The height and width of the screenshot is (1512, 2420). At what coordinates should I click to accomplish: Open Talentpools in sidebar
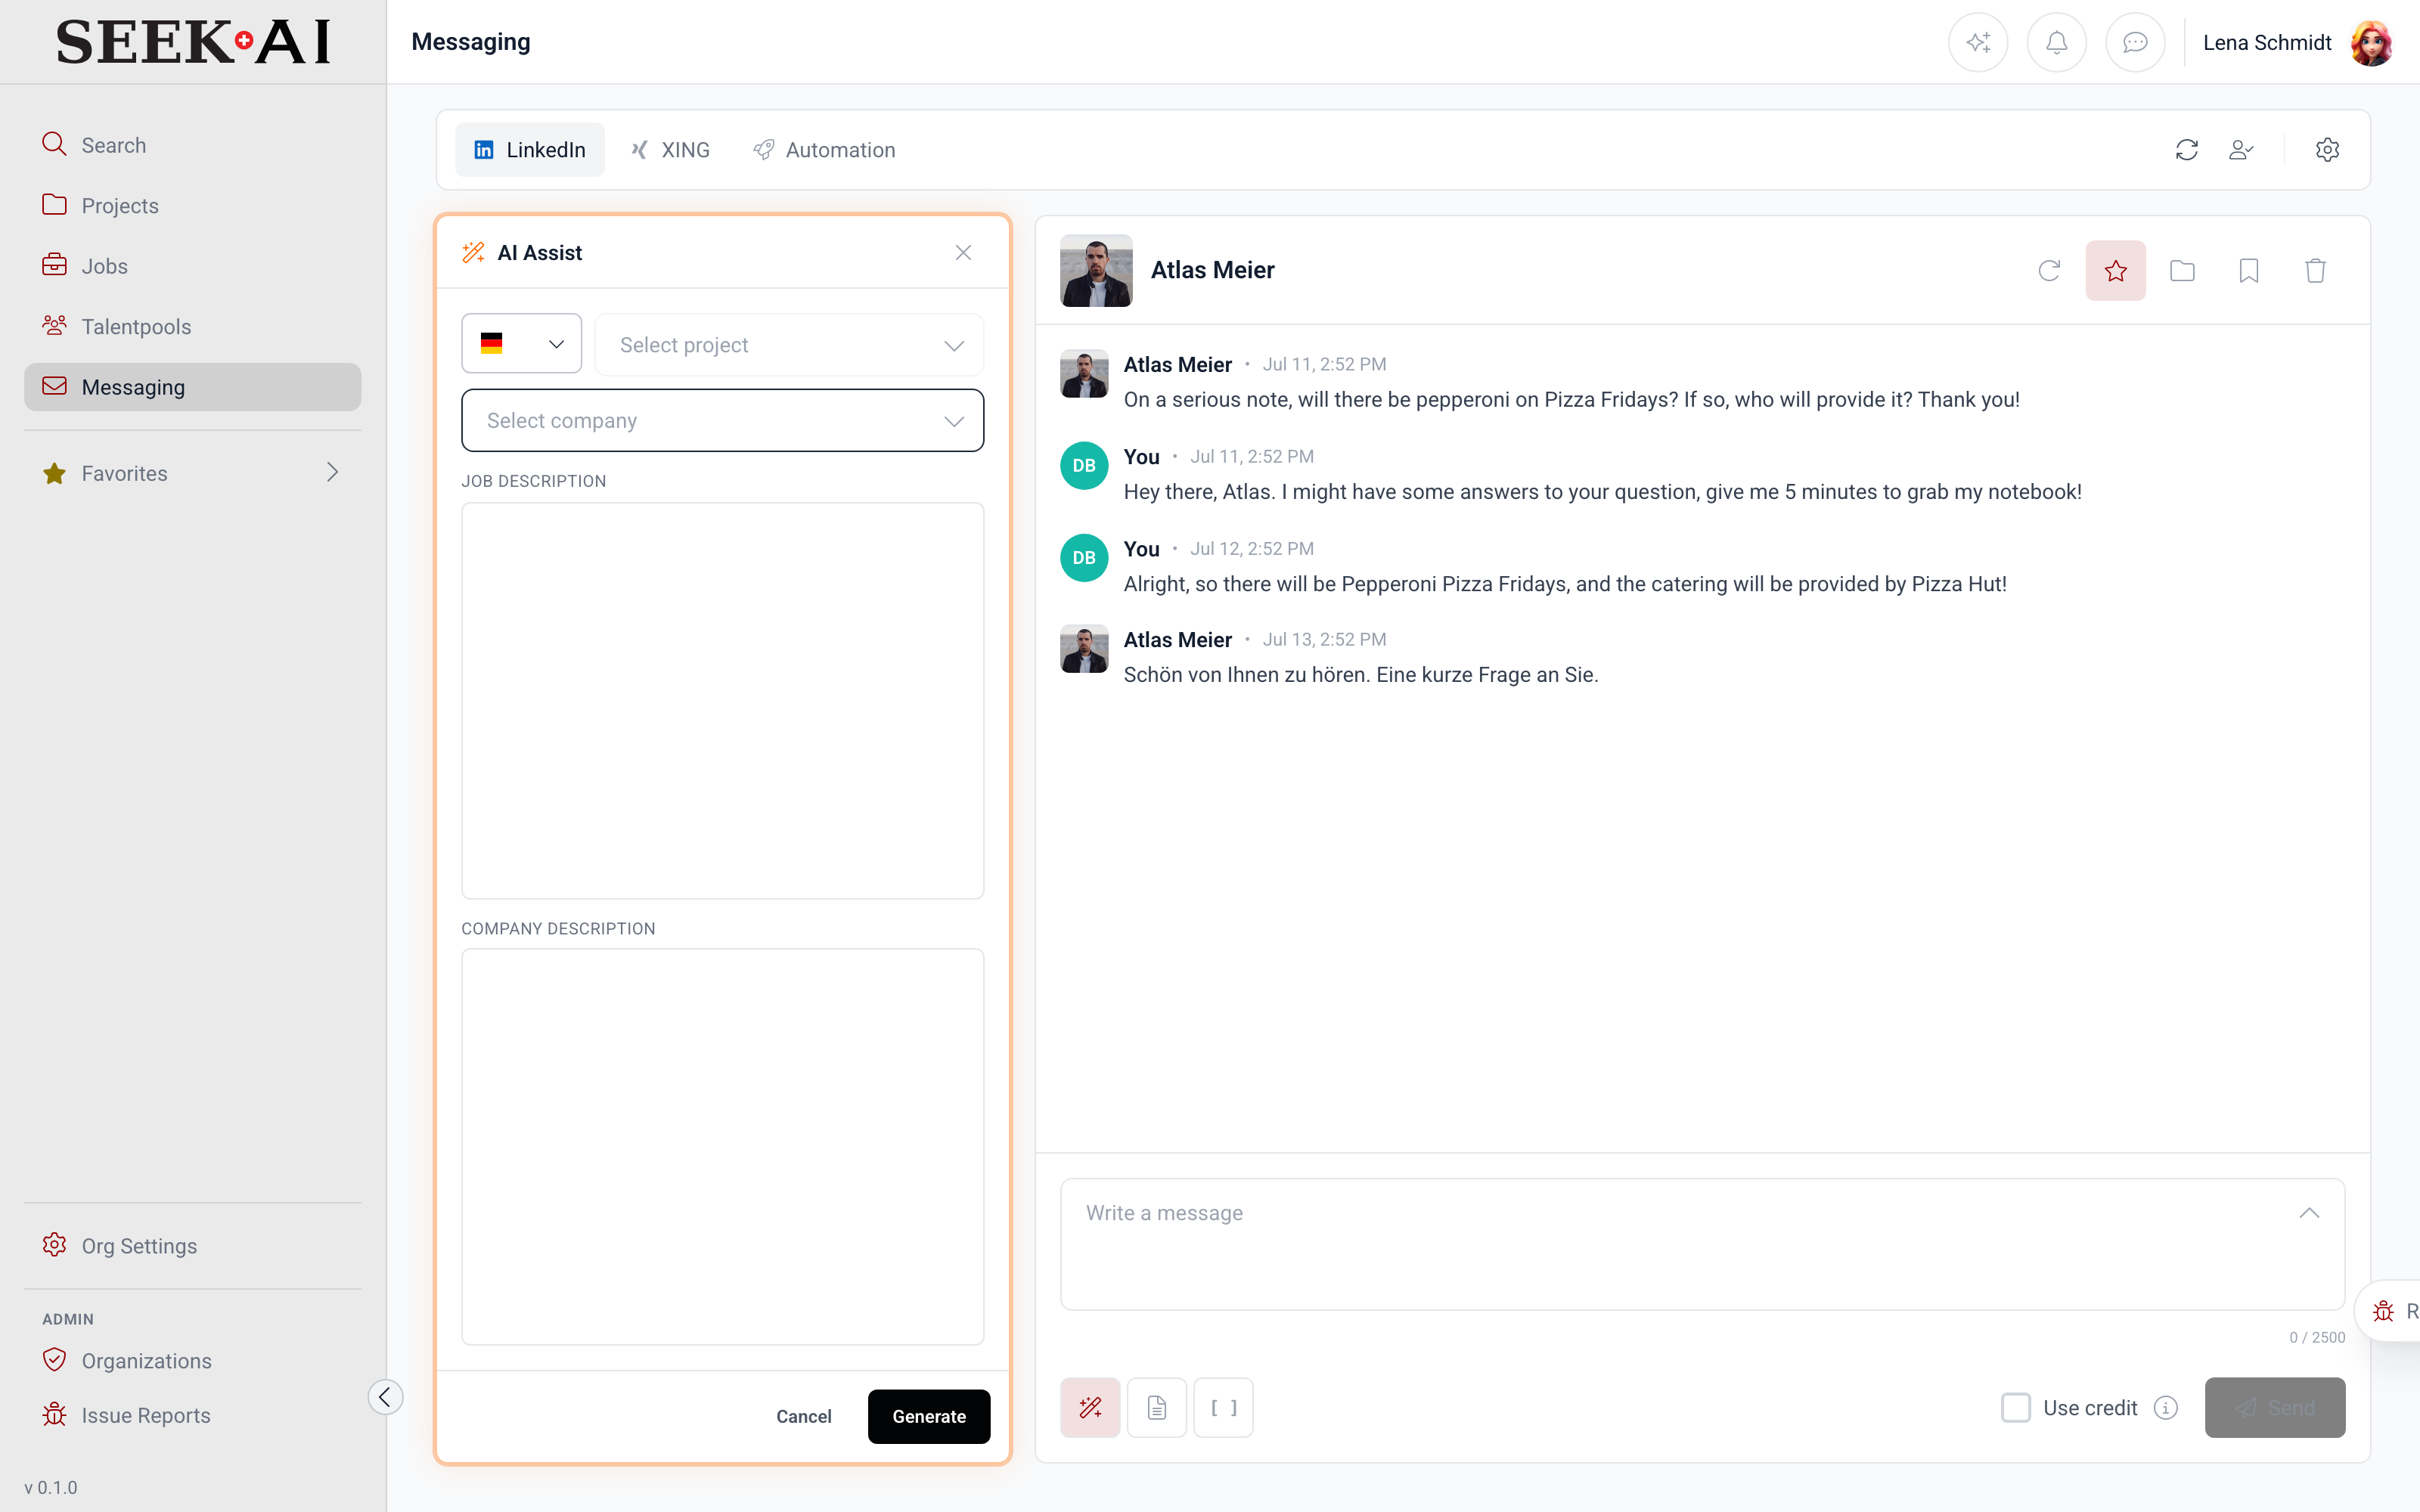coord(192,326)
